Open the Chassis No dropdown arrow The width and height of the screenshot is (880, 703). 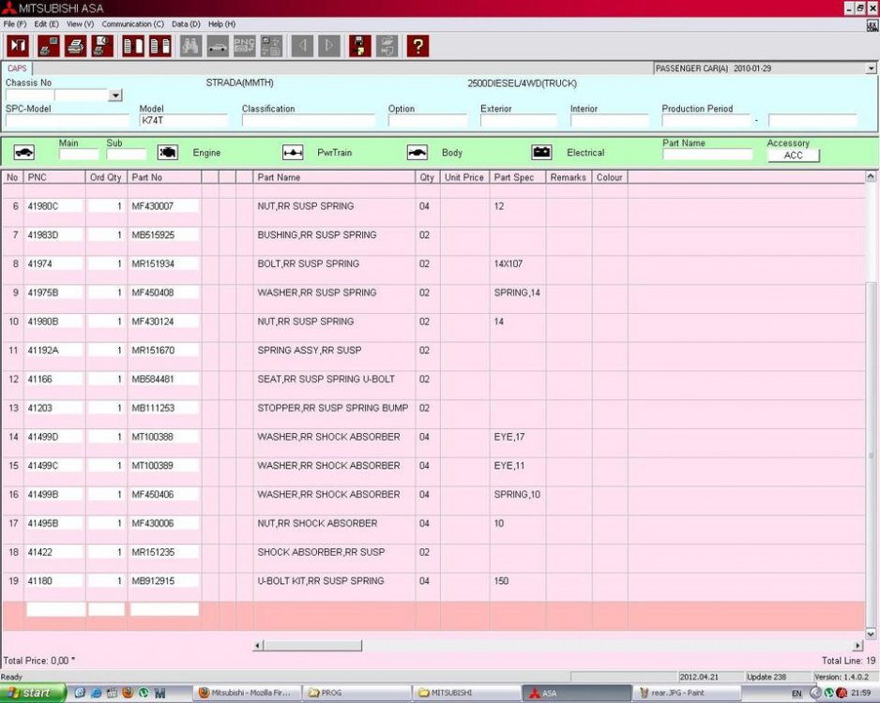coord(115,96)
